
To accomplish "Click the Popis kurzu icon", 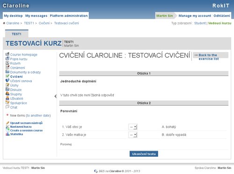I will [x=7, y=59].
